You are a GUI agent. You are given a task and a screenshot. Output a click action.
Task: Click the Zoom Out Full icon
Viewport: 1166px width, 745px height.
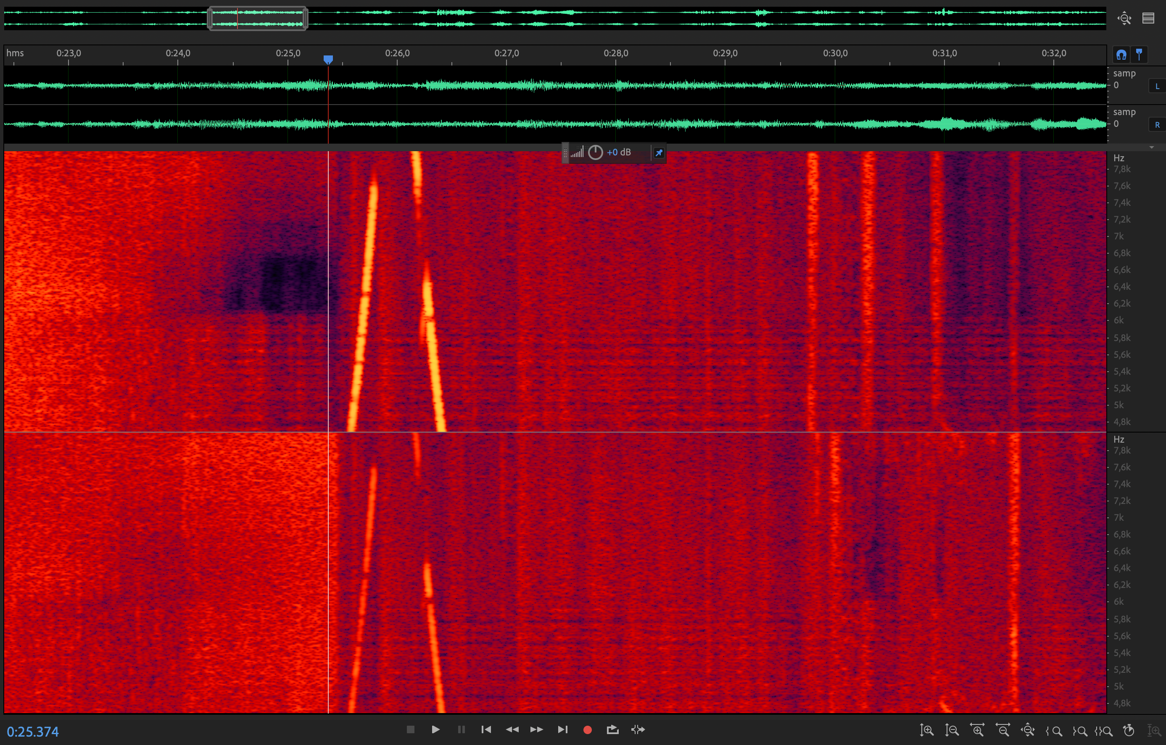[1028, 730]
